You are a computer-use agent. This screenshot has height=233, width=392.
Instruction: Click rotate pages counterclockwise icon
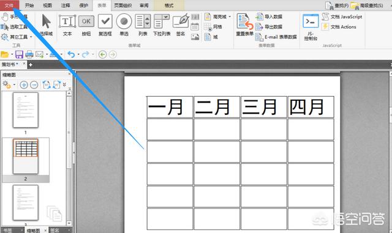click(47, 85)
